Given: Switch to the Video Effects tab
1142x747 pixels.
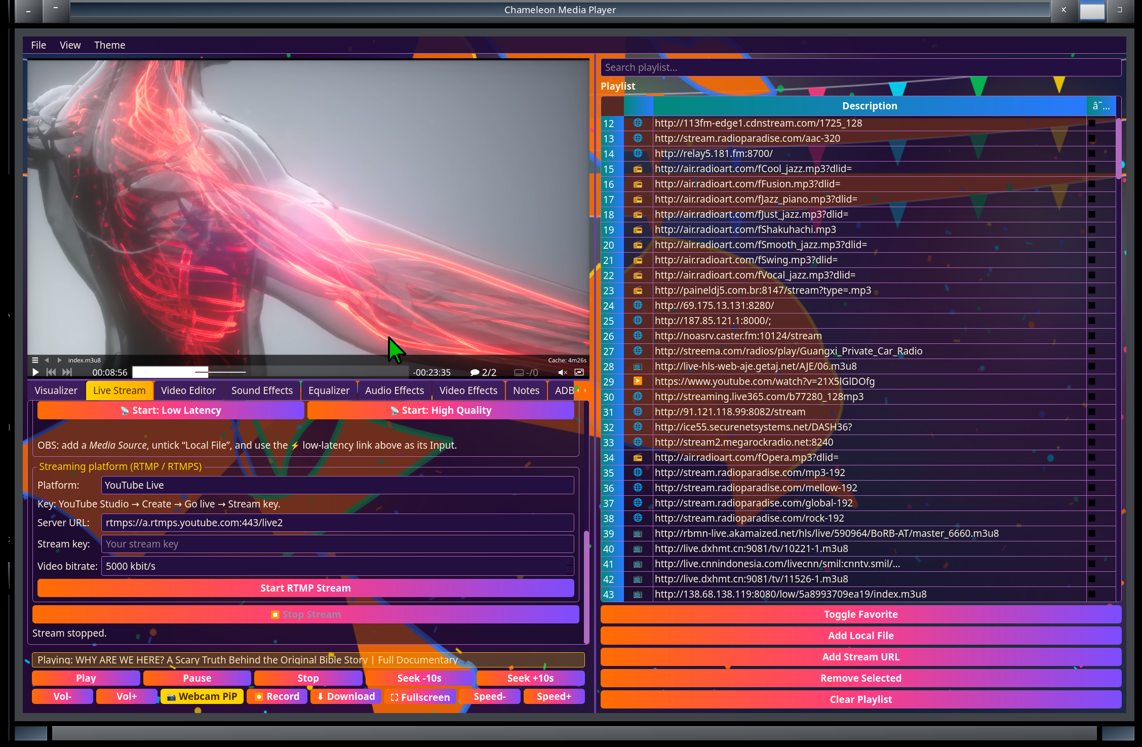Looking at the screenshot, I should pyautogui.click(x=468, y=390).
